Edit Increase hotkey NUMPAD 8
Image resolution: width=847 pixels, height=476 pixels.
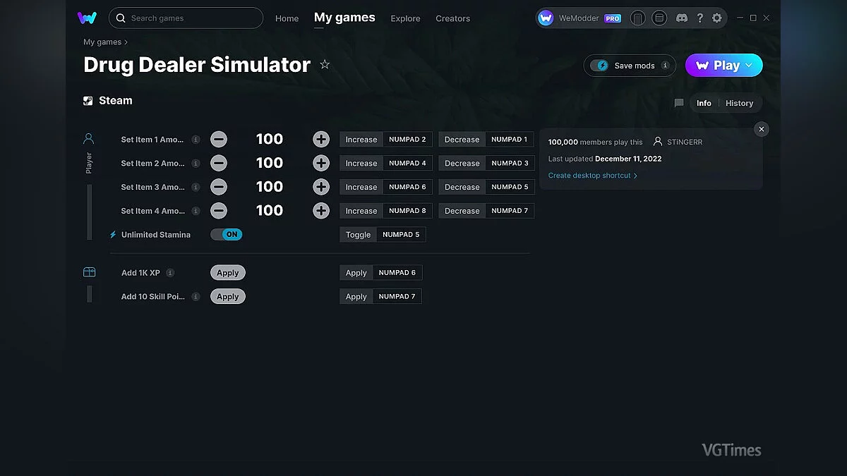407,211
